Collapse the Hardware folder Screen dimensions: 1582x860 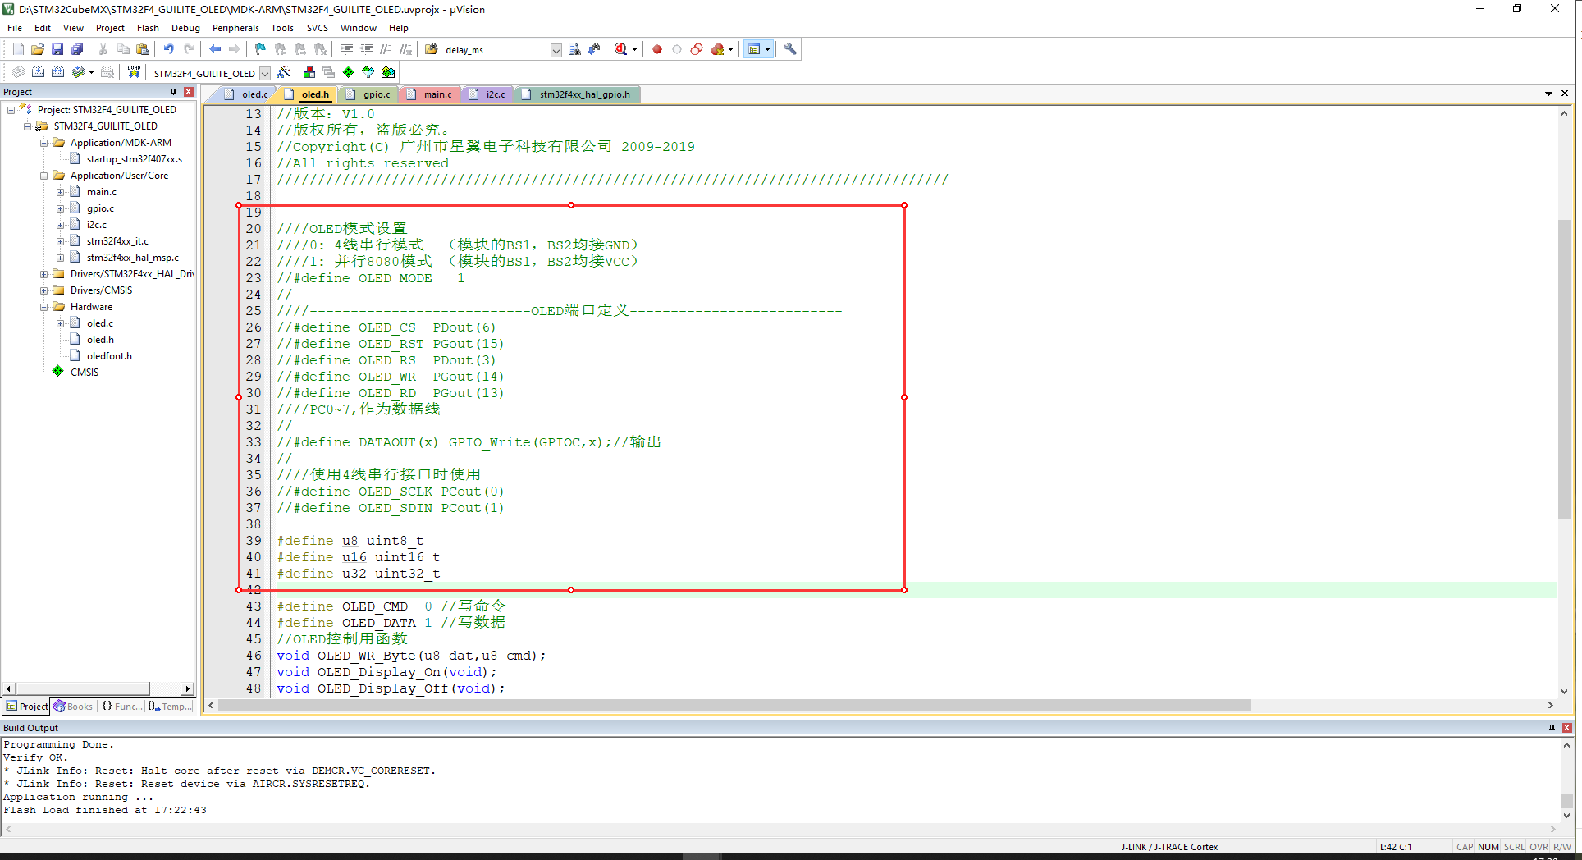tap(43, 306)
